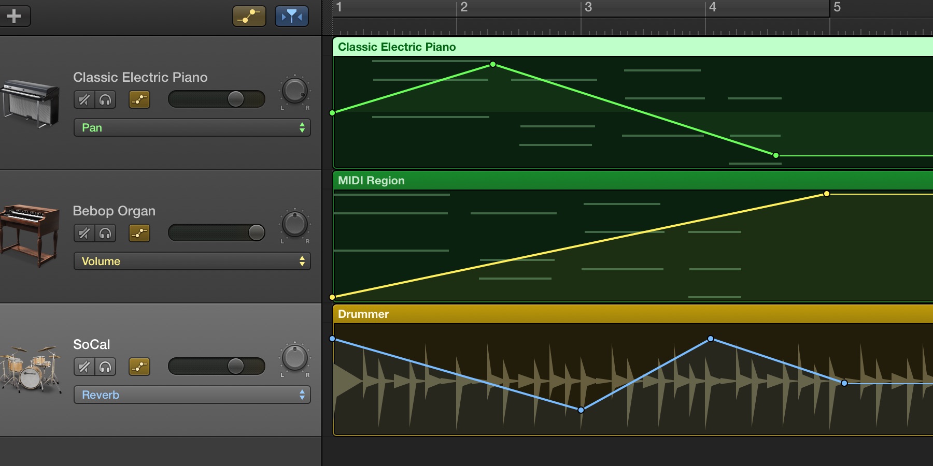Open the Volume automation parameter dropdown
This screenshot has width=933, height=466.
click(x=192, y=261)
